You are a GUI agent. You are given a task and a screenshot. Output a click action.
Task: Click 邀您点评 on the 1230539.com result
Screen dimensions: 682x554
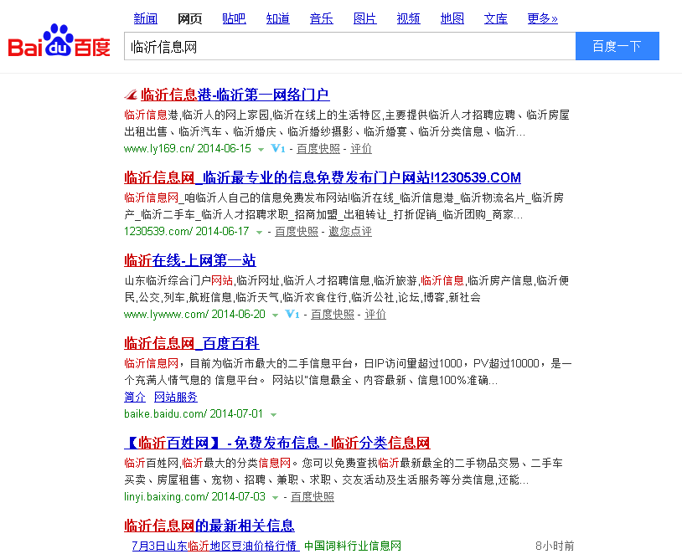point(350,232)
